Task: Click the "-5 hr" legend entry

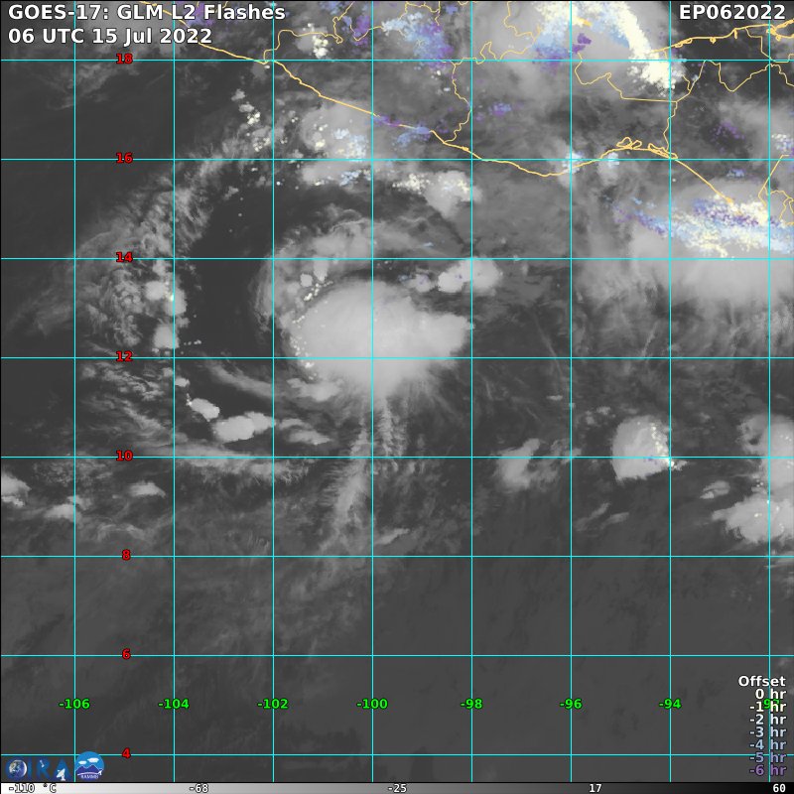Action: pos(767,757)
